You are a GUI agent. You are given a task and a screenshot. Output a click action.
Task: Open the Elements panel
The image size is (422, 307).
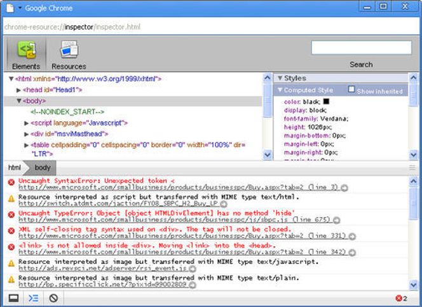pyautogui.click(x=26, y=55)
